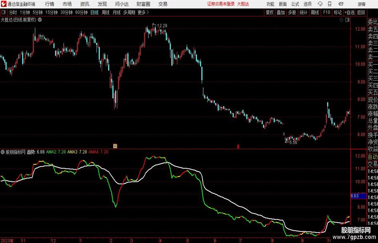Click the 通达信 red logo icon
The image size is (378, 243).
point(4,4)
